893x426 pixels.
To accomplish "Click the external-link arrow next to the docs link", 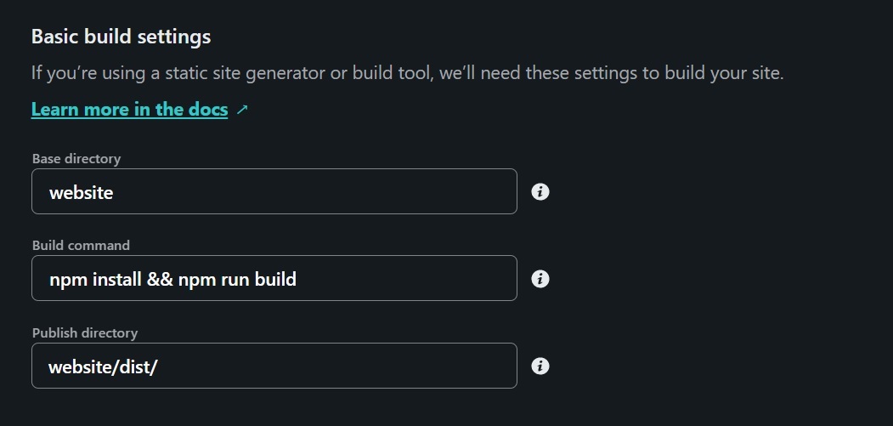I will (x=242, y=110).
